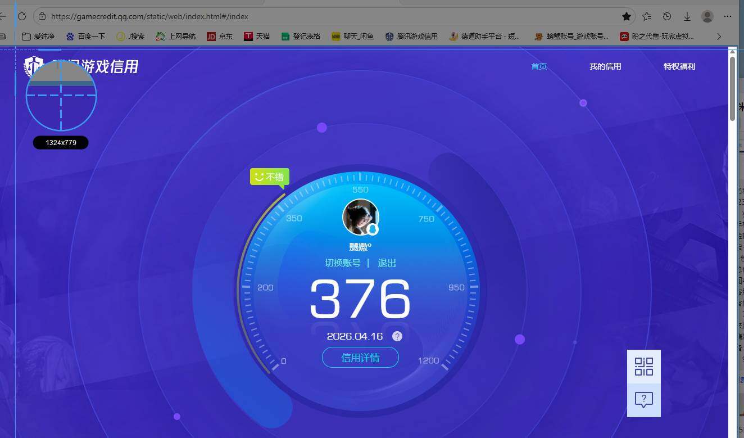
Task: Click the browser refresh button
Action: tap(22, 16)
